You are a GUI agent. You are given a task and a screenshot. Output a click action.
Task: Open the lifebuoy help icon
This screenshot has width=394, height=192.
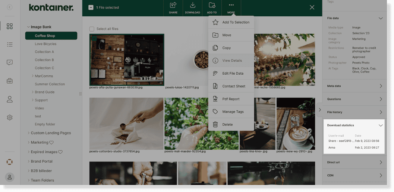10,162
